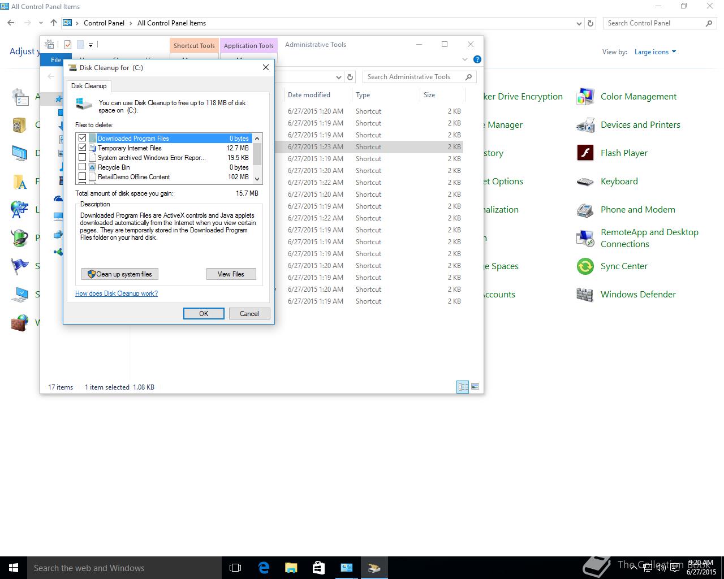The image size is (724, 579).
Task: Open Keyboard settings
Action: (607, 182)
